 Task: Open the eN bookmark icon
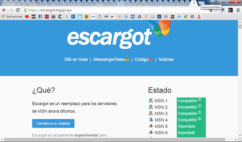point(113,17)
